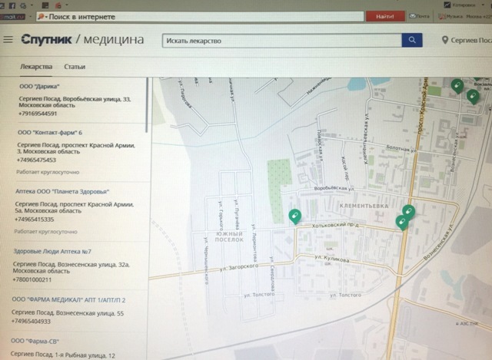Click pharmacy marker just below the top-right one
The image size is (492, 360).
473,97
